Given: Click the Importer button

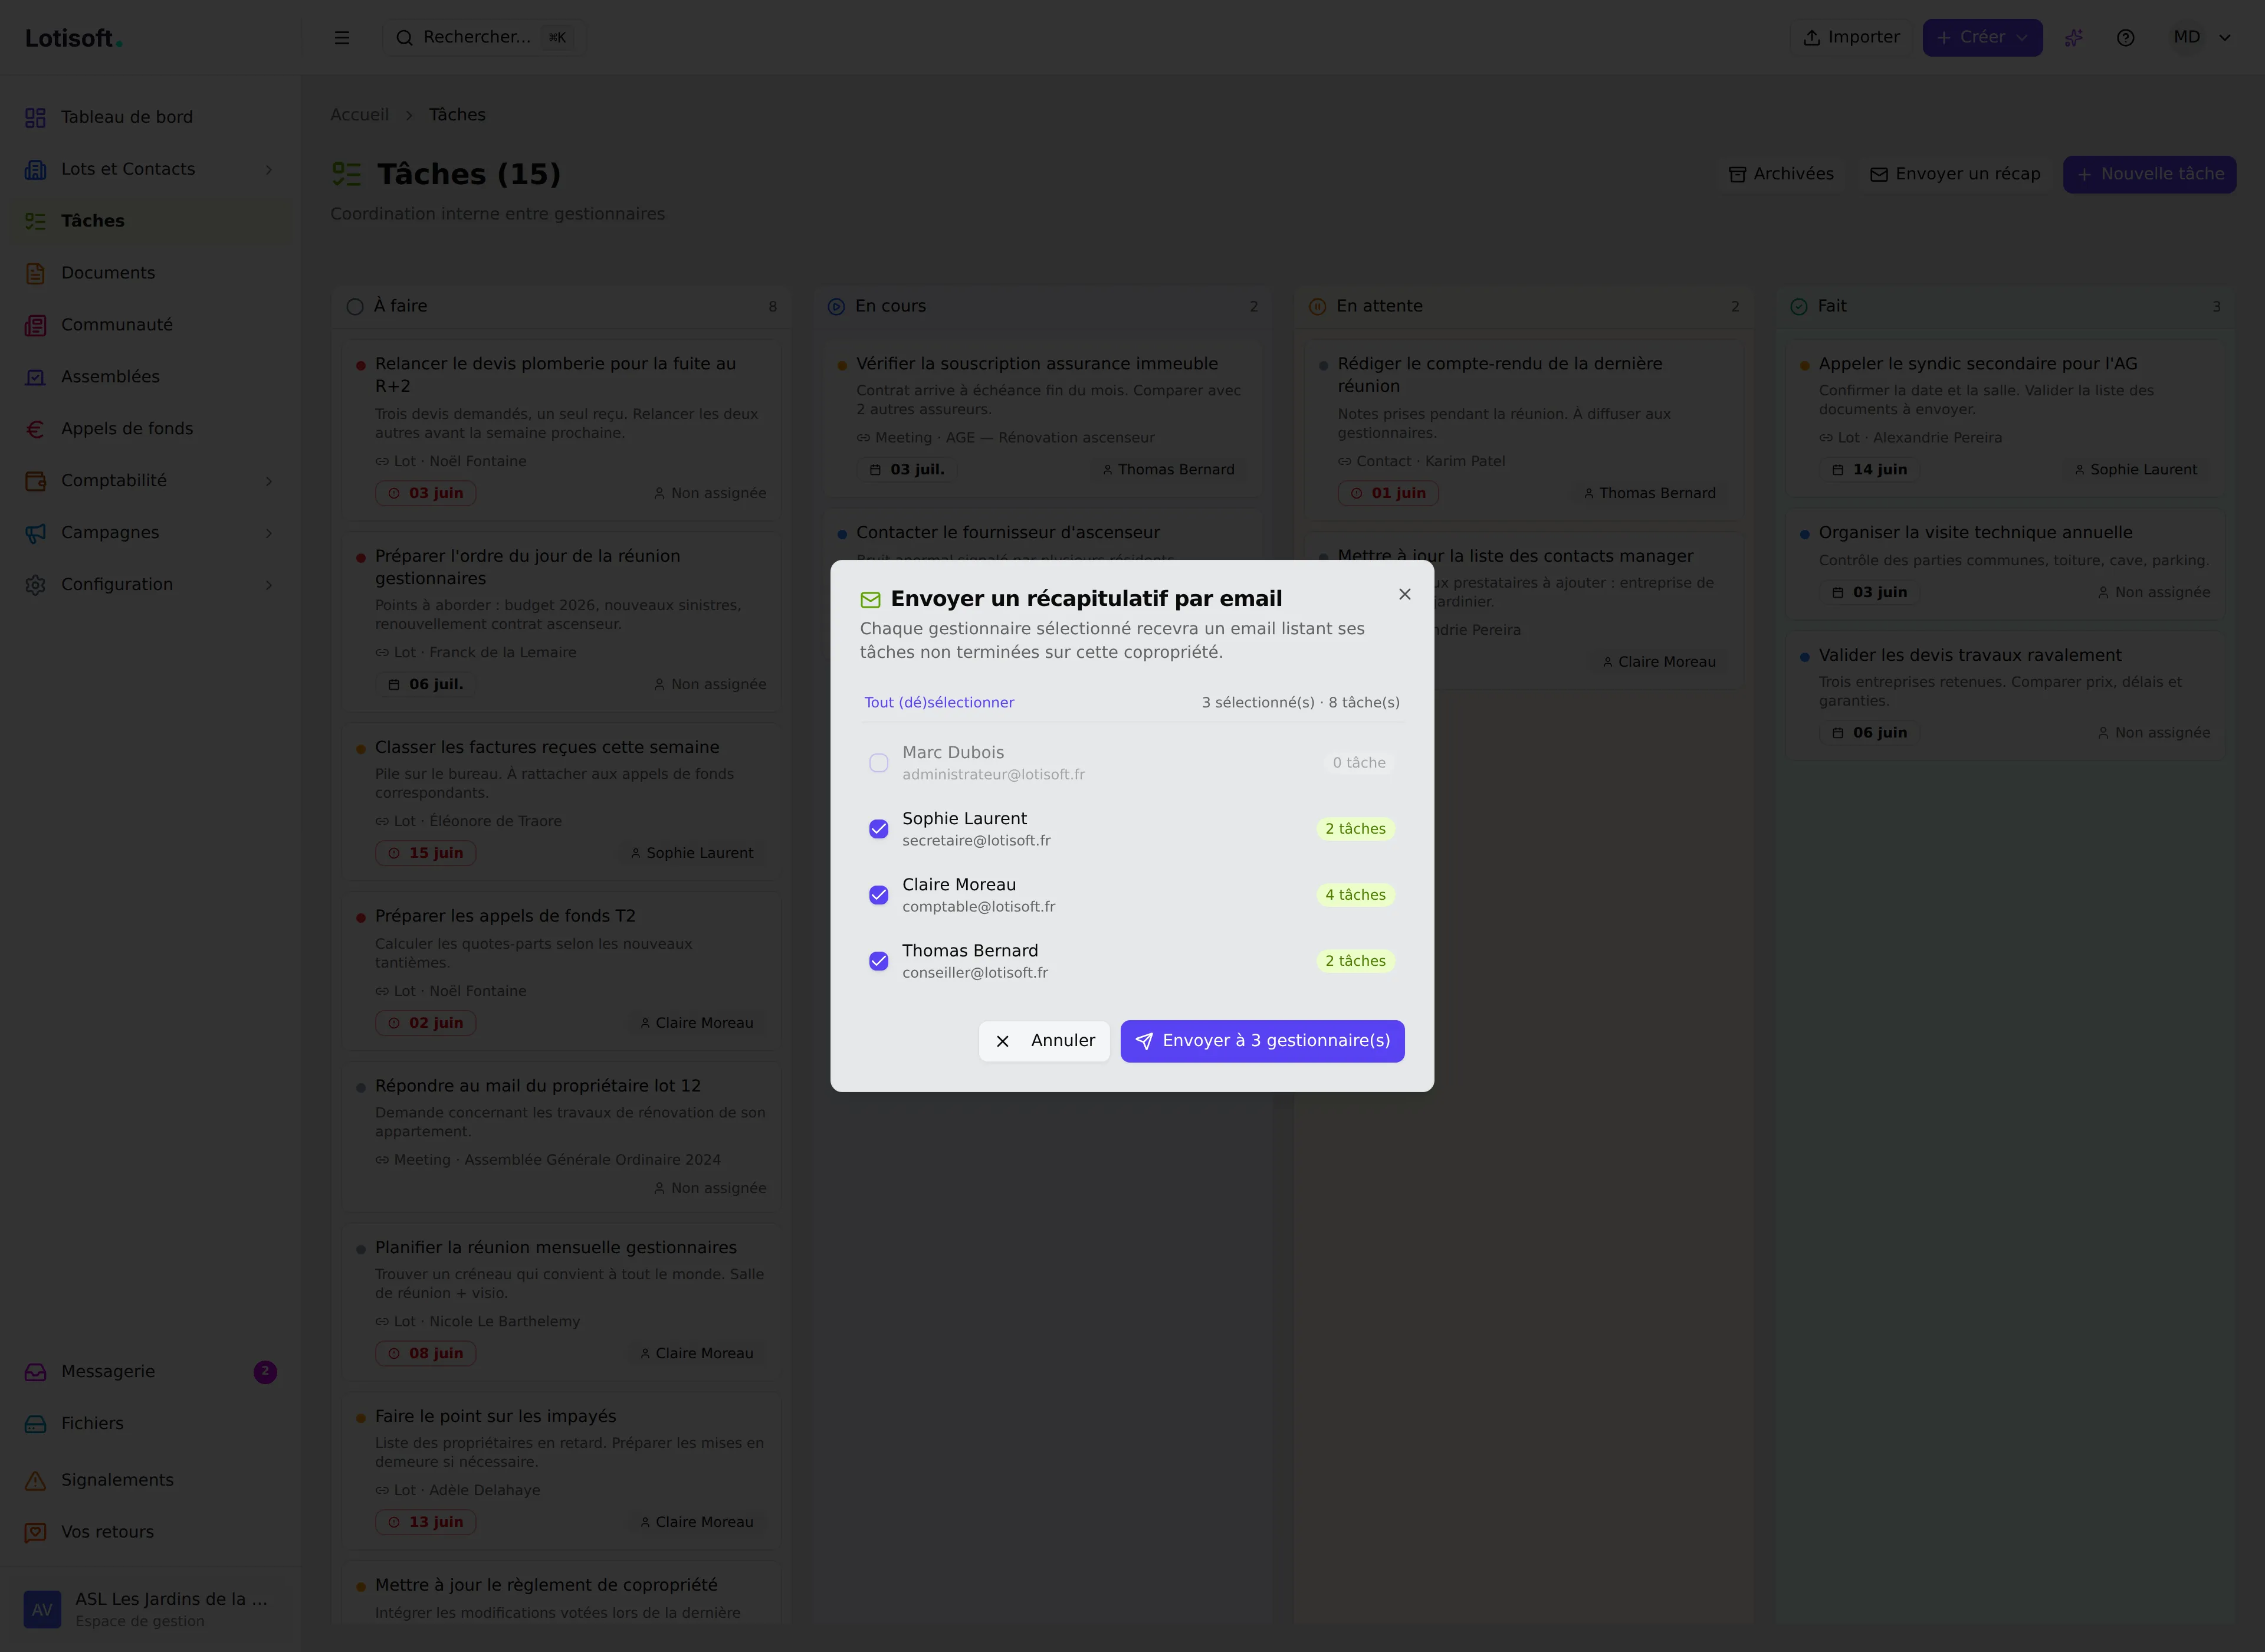Looking at the screenshot, I should click(1850, 38).
